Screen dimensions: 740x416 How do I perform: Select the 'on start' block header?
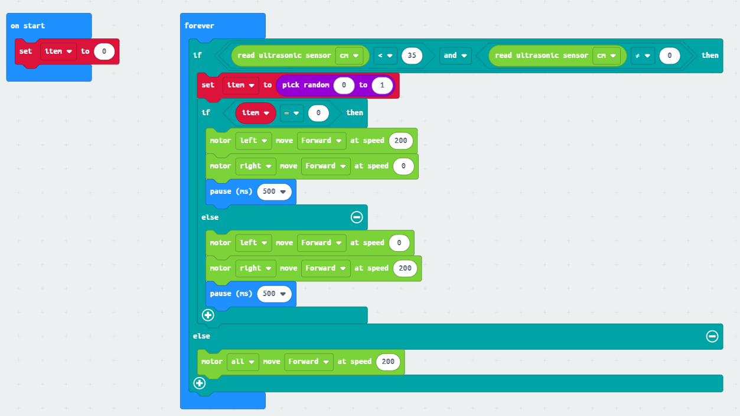click(x=28, y=26)
